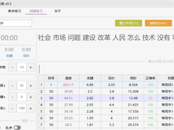Click the word 社会 in practice text

tap(45, 38)
